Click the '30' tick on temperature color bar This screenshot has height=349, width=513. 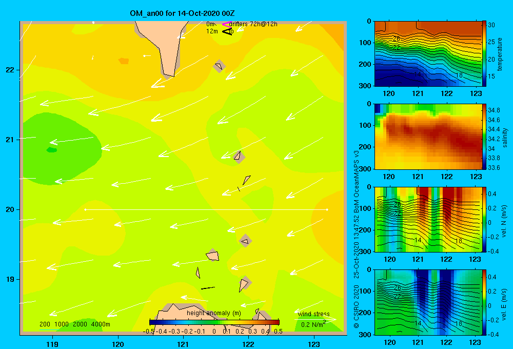pyautogui.click(x=491, y=25)
